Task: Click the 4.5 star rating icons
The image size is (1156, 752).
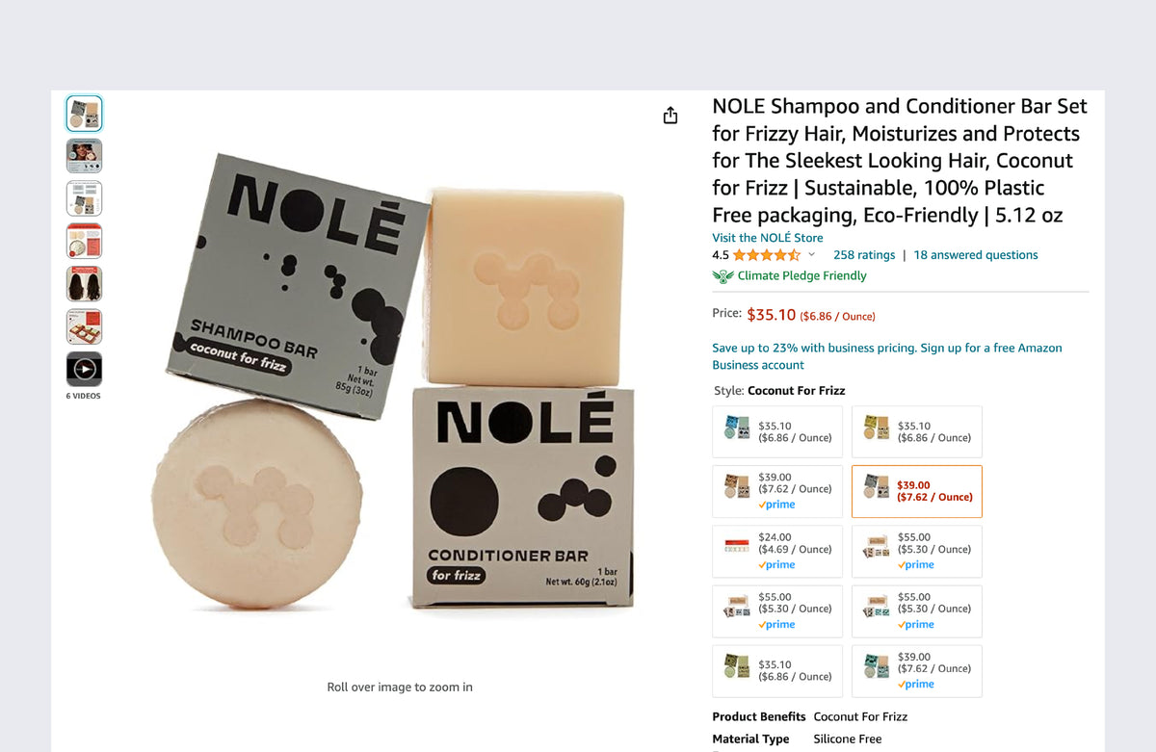Action: click(x=766, y=255)
